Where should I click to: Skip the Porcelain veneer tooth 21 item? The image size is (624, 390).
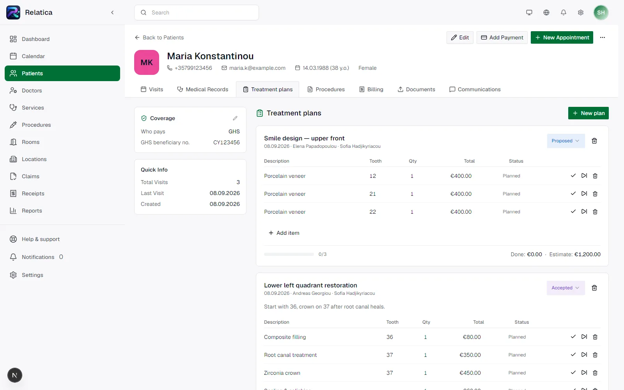[584, 194]
